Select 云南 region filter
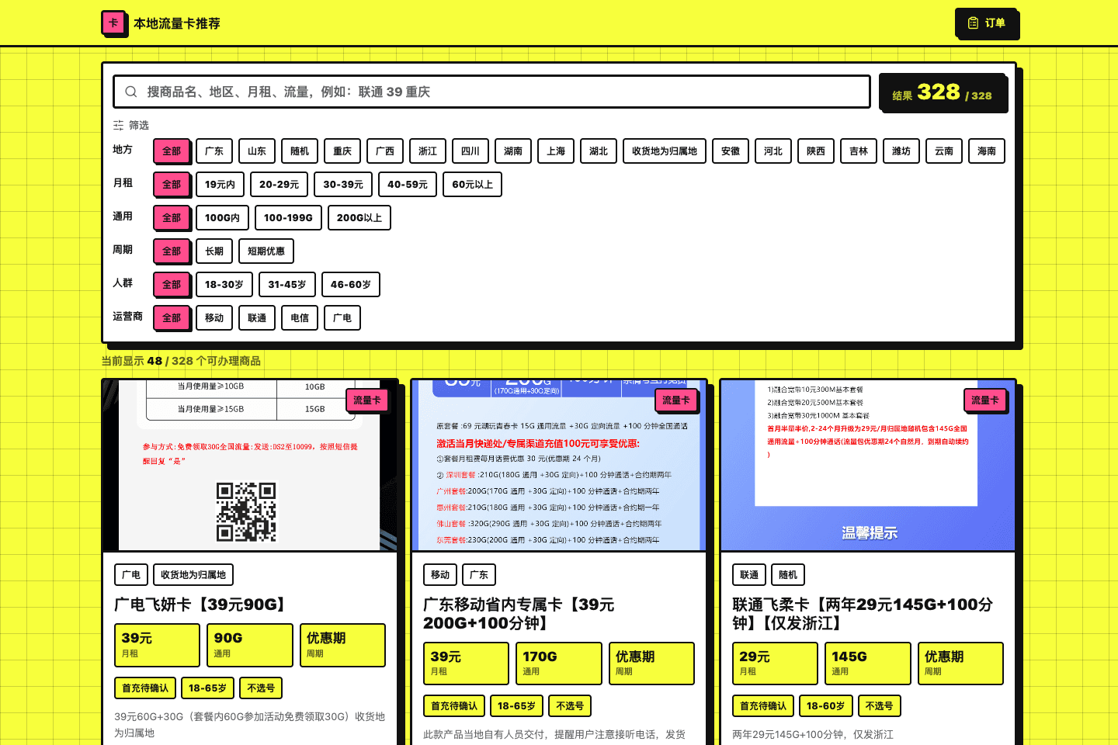This screenshot has height=745, width=1118. (x=944, y=151)
